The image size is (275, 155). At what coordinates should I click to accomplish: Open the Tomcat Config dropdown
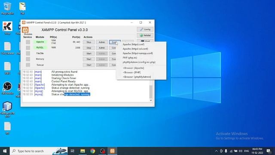(113, 65)
